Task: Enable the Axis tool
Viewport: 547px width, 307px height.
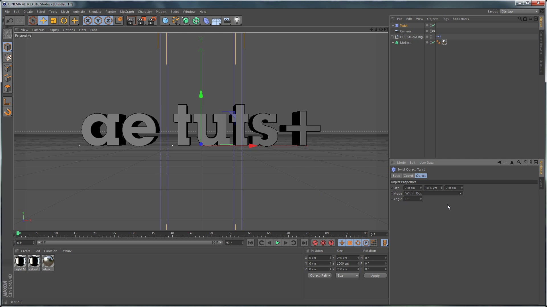Action: tap(8, 102)
